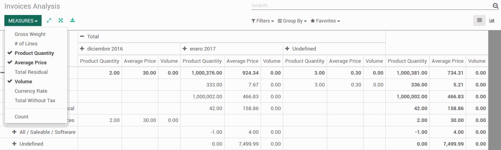Click the expand all icon
This screenshot has width=501, height=150.
(x=61, y=21)
